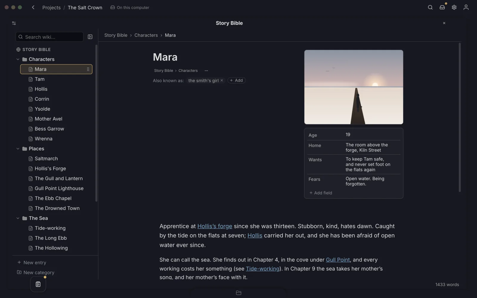477x298 pixels.
Task: Click into the Search wiki field
Action: [x=49, y=37]
